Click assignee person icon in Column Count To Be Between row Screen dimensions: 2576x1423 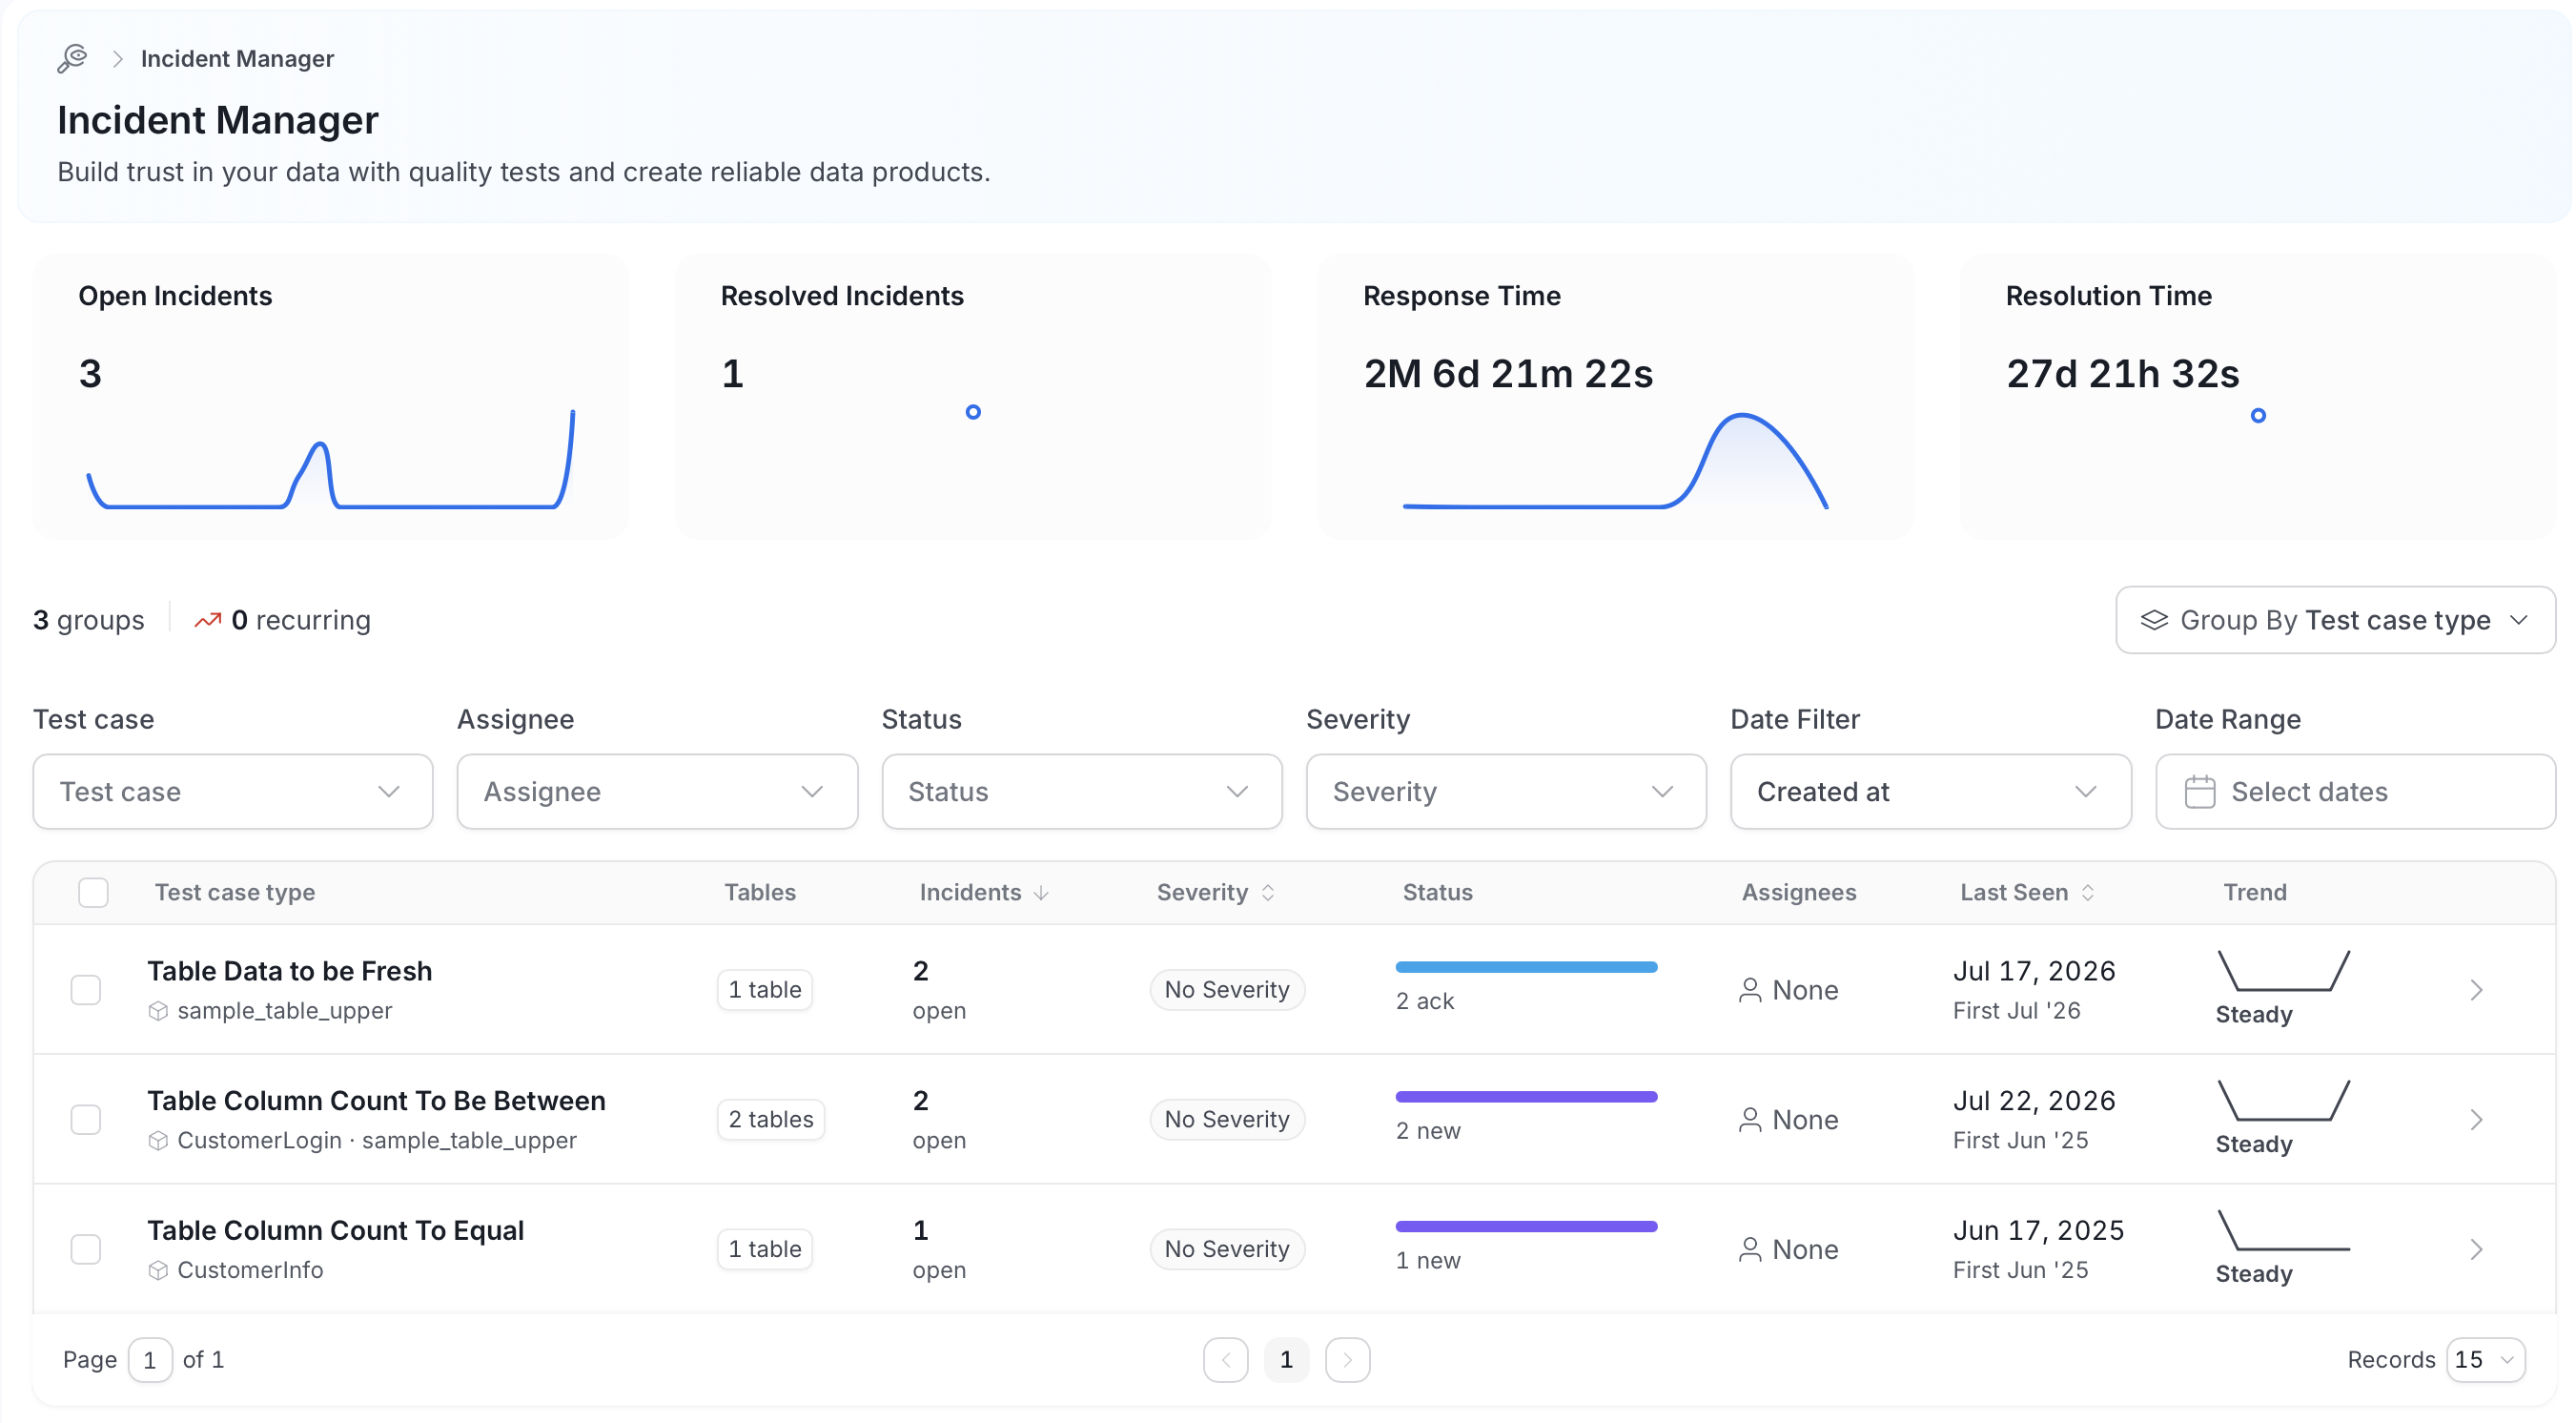[1750, 1120]
